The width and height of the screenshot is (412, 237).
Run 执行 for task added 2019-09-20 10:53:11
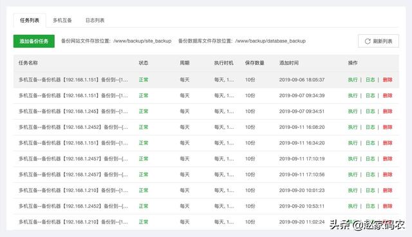(x=353, y=206)
